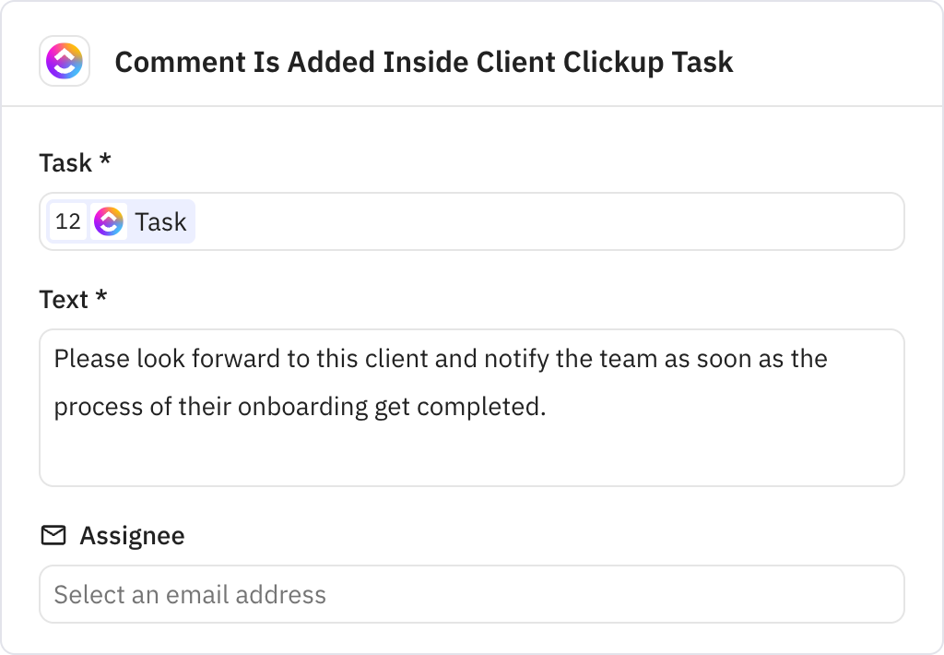Screen dimensions: 944x655
Task: Select the ClickUp icon inside the Task token
Action: pos(110,221)
